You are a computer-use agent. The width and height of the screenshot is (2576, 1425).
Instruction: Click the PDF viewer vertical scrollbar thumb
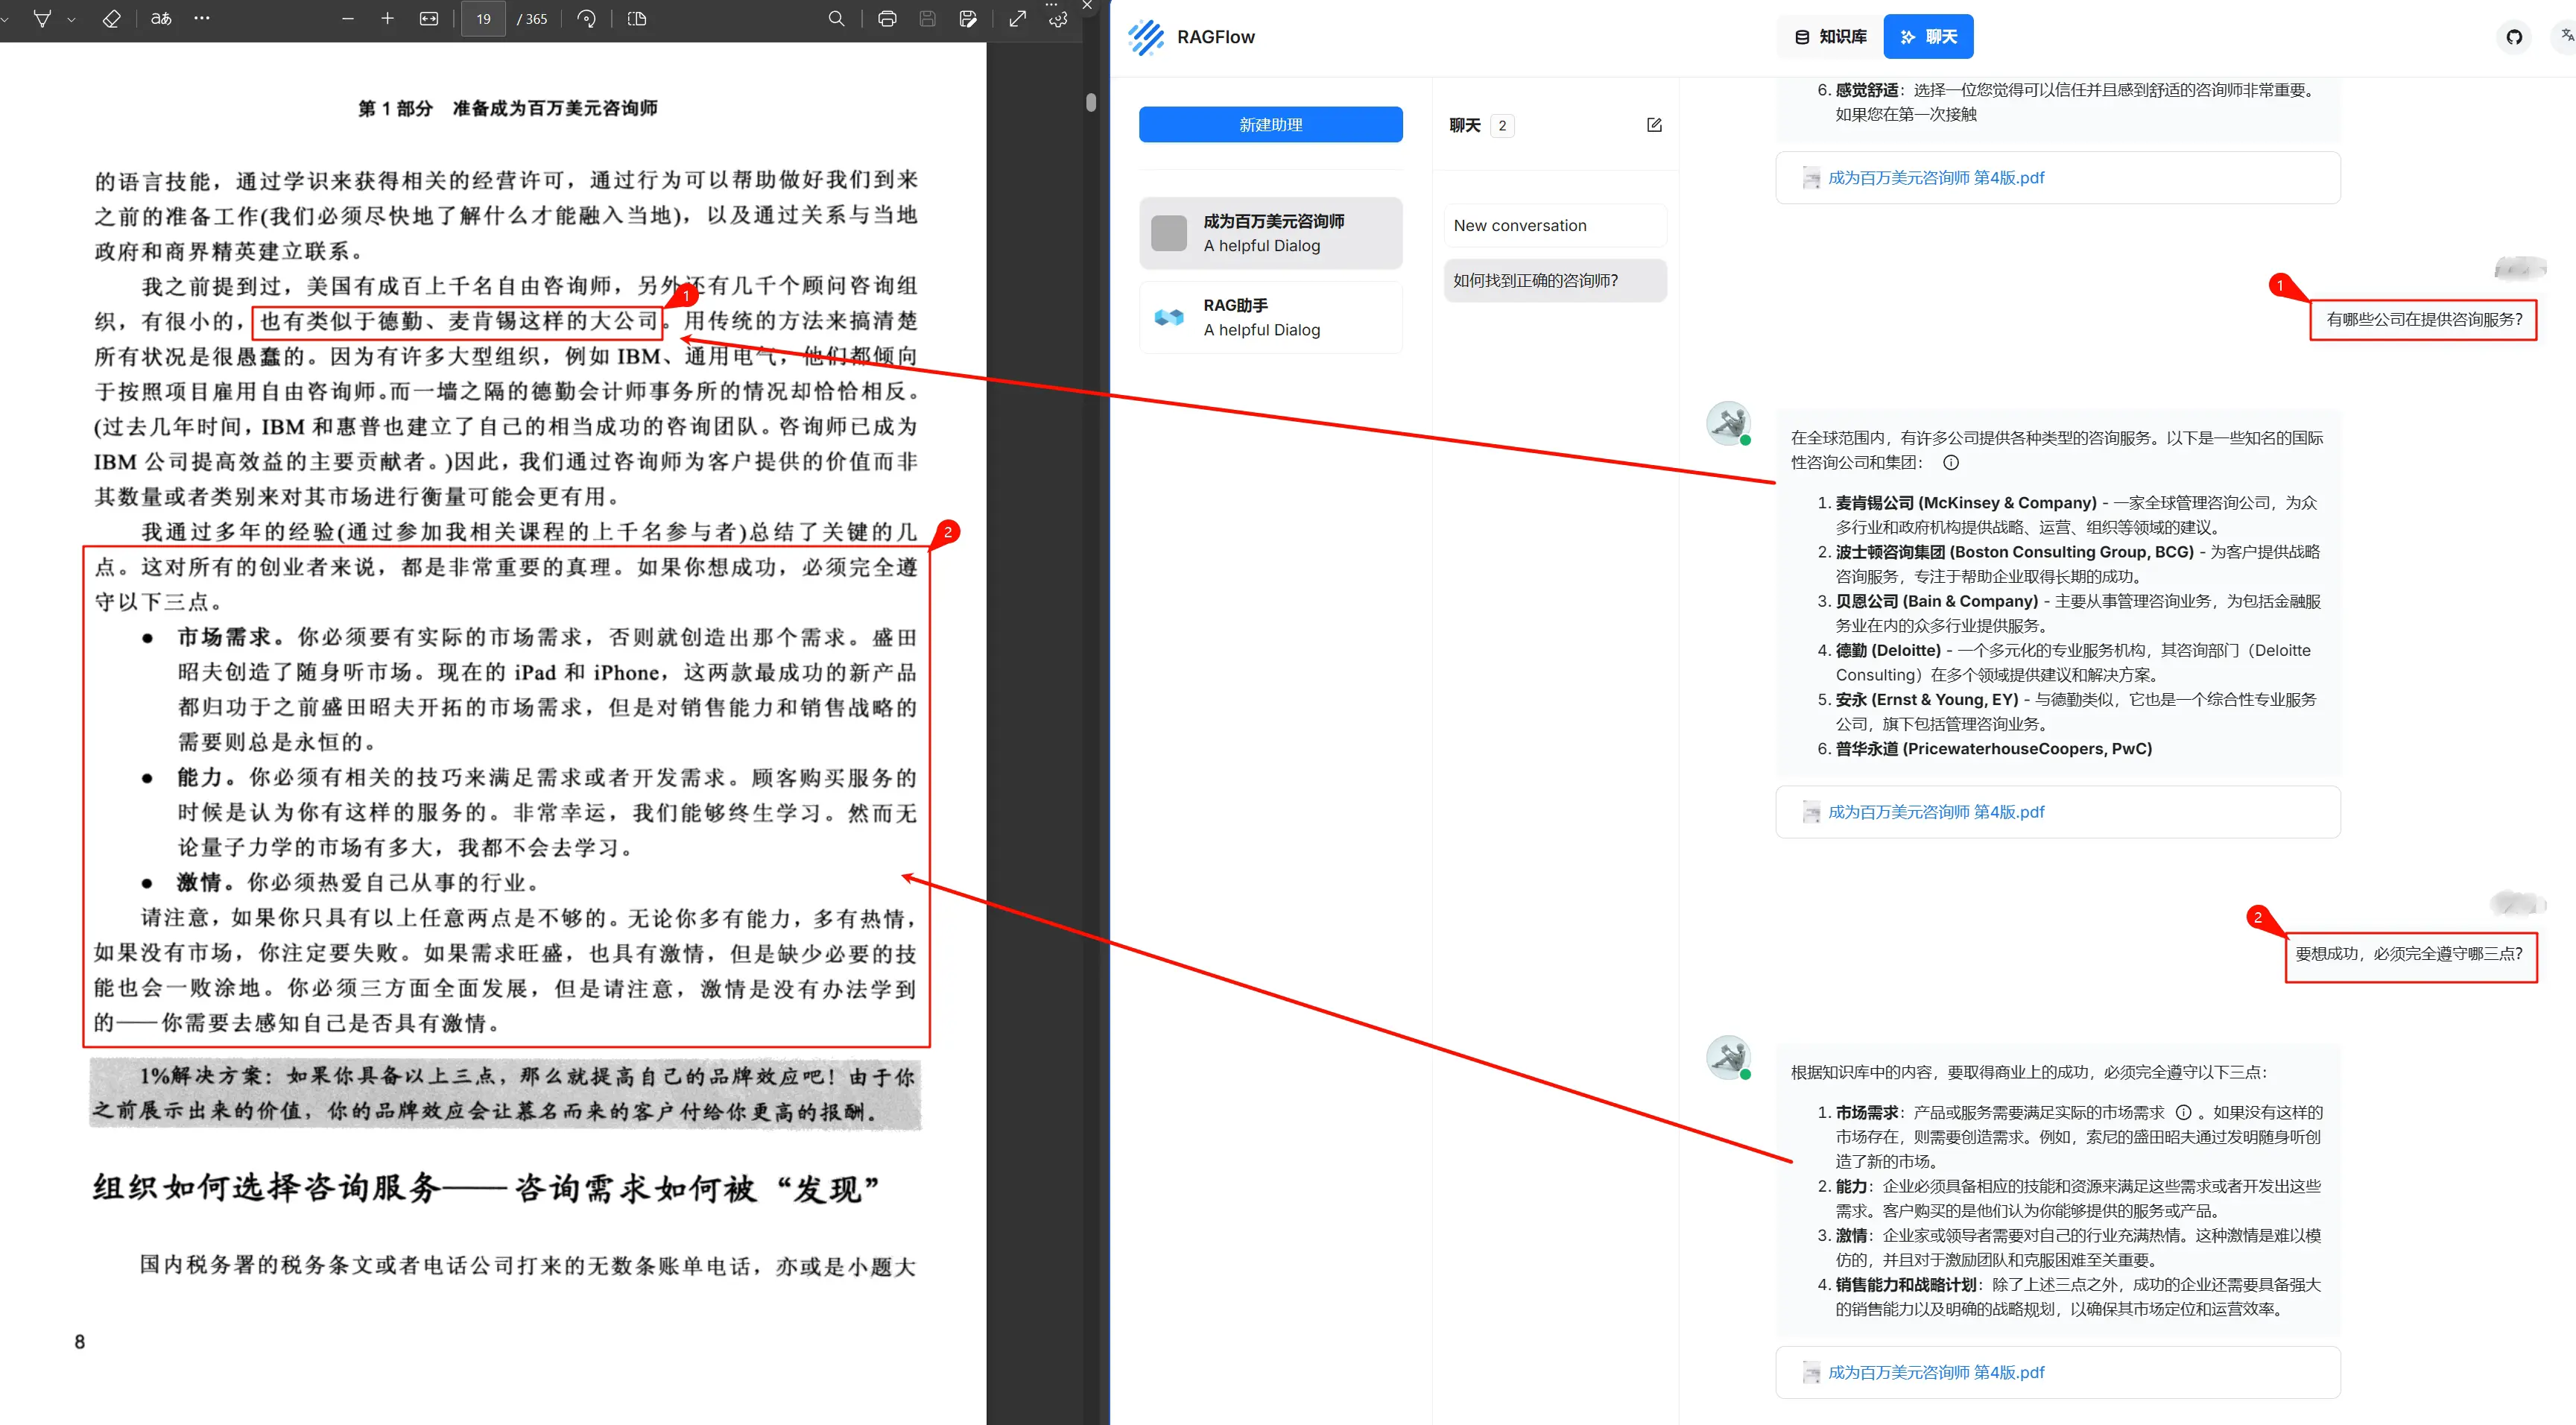point(1091,102)
